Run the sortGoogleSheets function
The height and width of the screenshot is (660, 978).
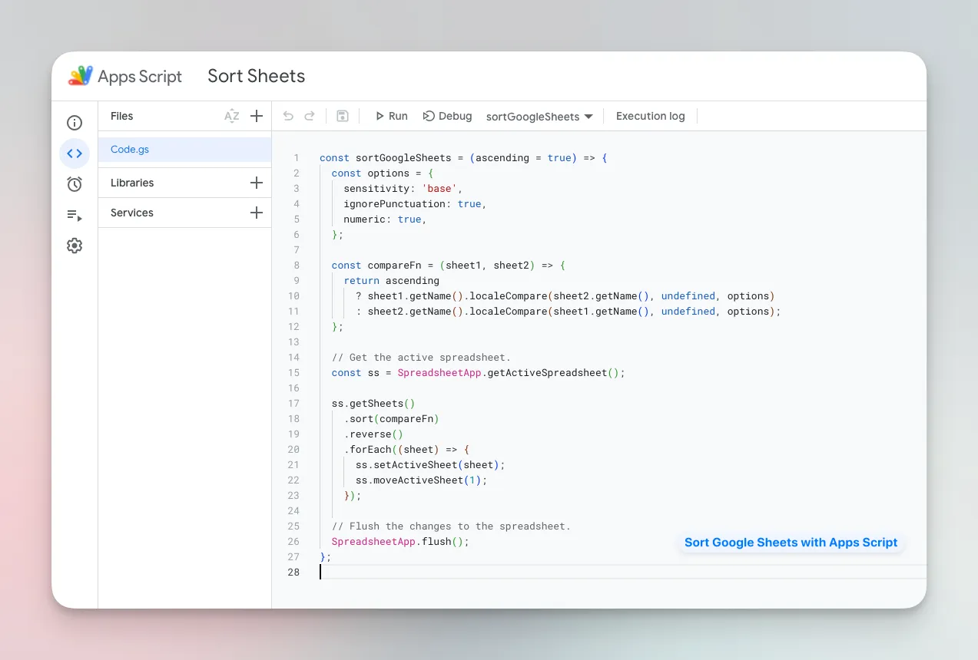coord(391,116)
